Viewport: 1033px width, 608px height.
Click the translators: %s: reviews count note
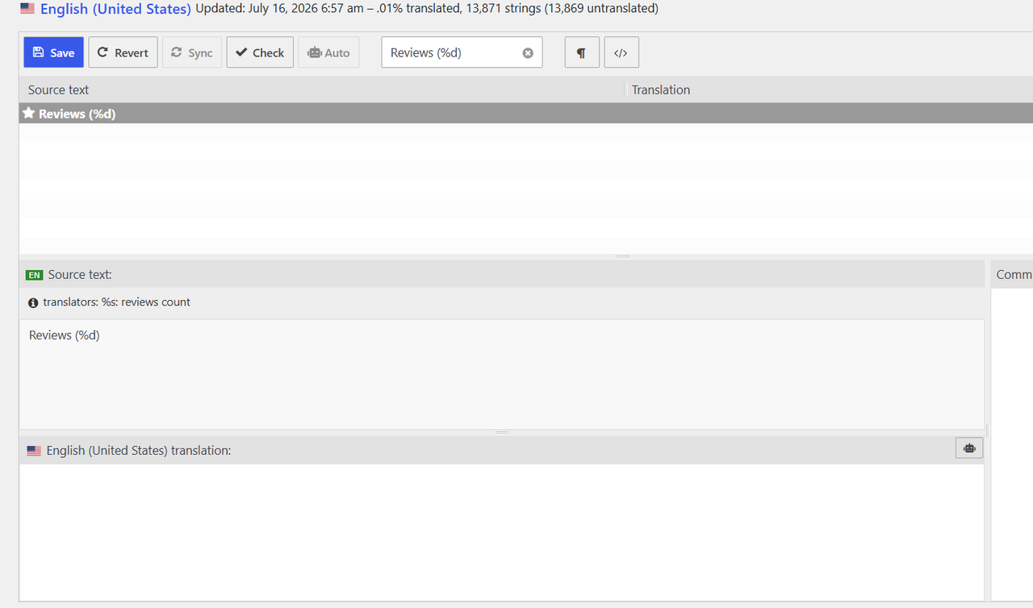pyautogui.click(x=116, y=302)
